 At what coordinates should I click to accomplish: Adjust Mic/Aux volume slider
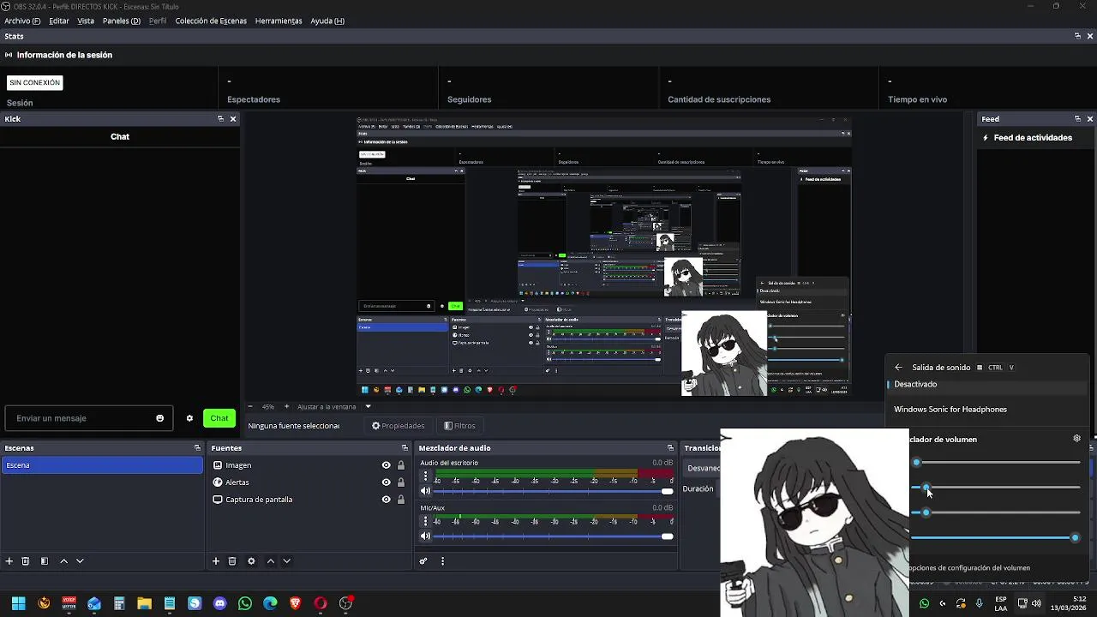554,536
